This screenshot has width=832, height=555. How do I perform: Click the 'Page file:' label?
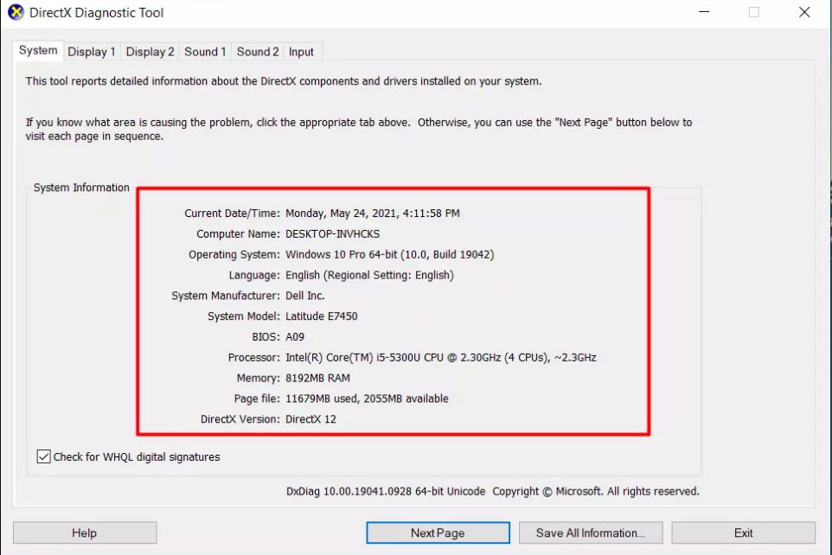point(257,399)
